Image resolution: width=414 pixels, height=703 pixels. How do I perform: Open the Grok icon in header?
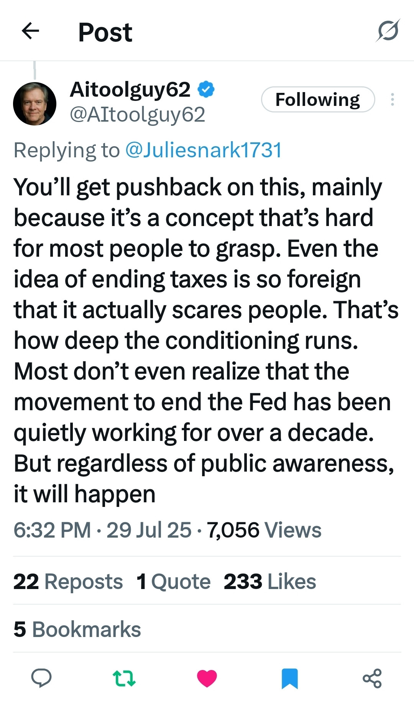click(x=388, y=31)
